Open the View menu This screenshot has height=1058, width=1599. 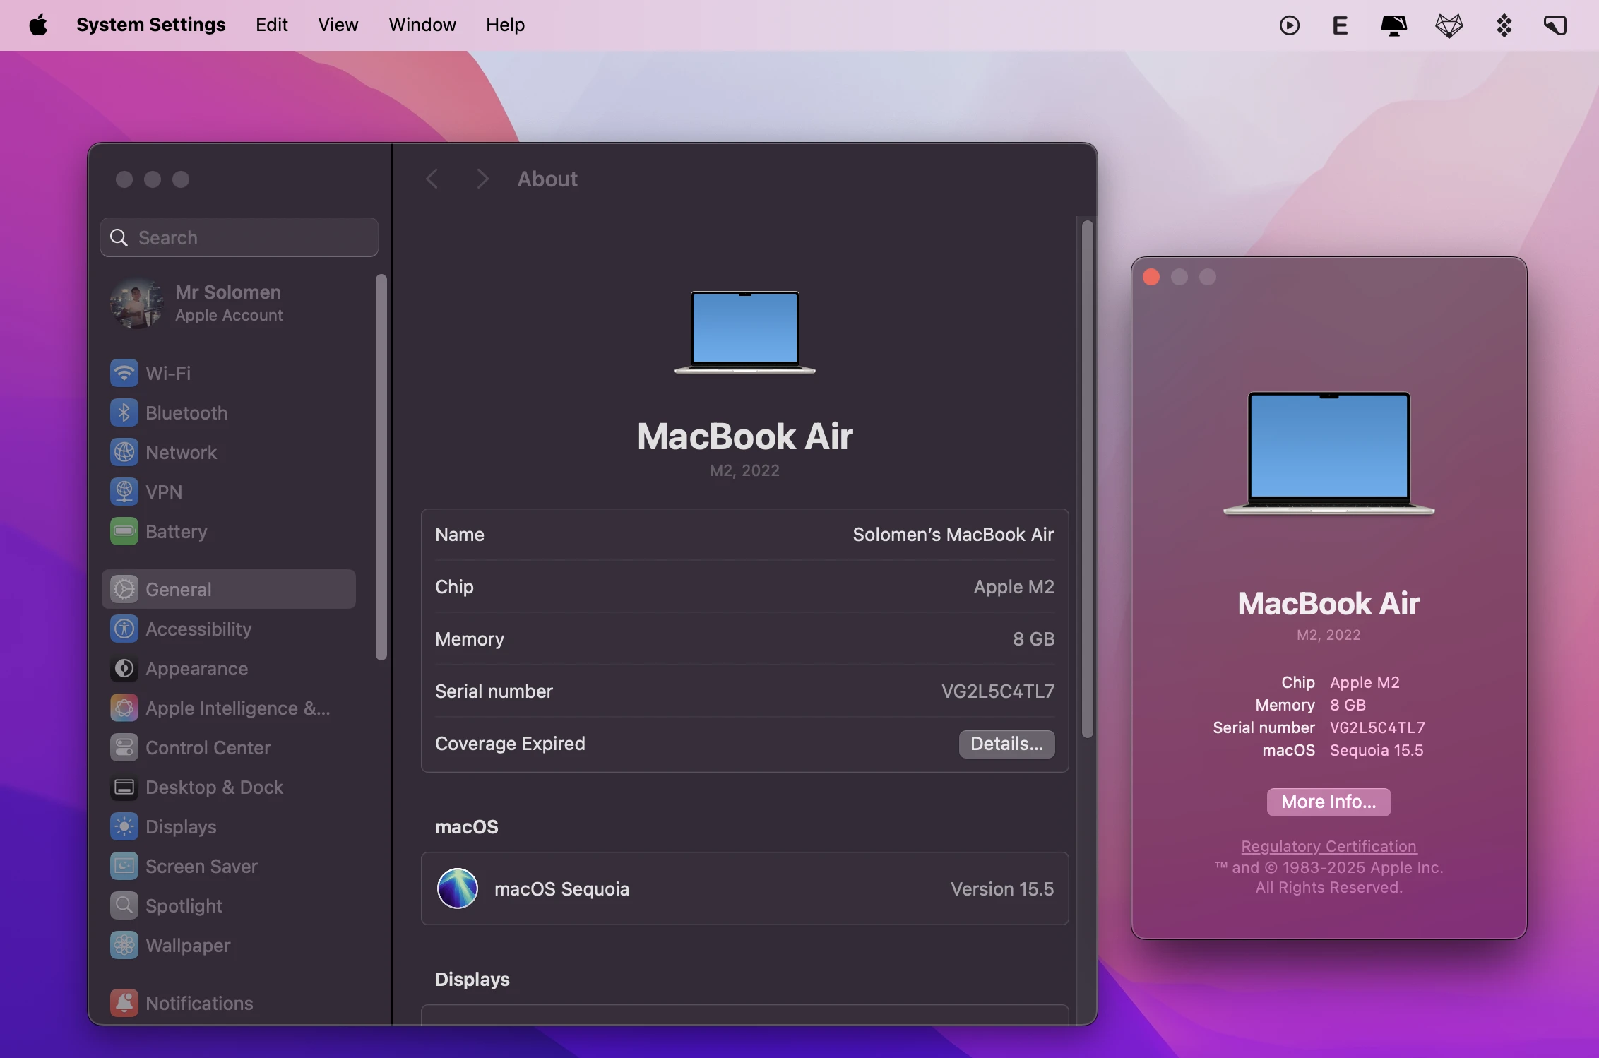[x=338, y=25]
